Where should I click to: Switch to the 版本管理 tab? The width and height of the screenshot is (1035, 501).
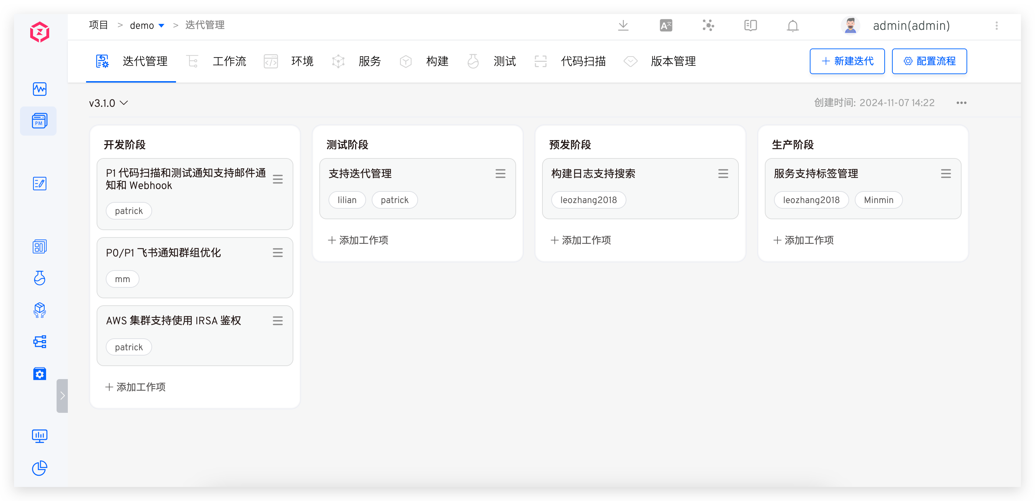point(673,61)
